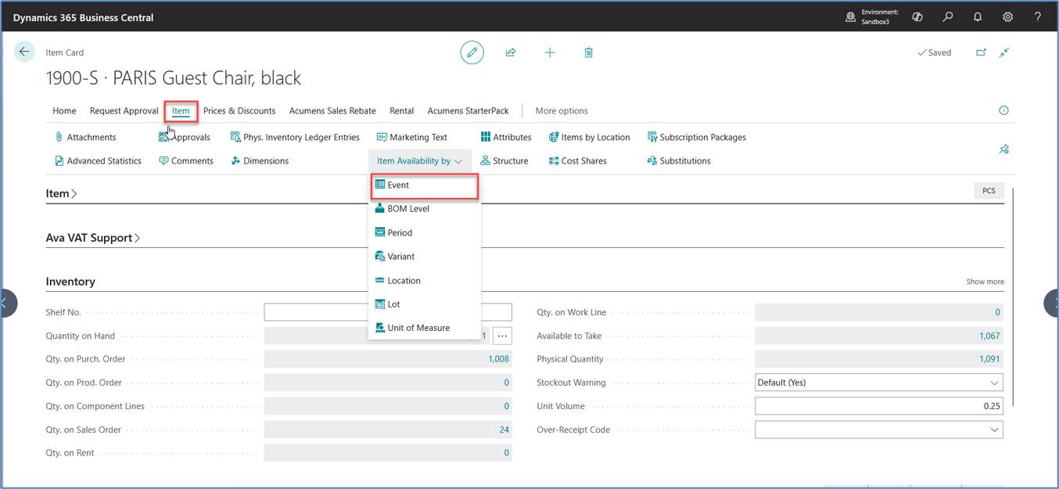Select Variant from availability menu
The image size is (1059, 489).
coord(423,257)
